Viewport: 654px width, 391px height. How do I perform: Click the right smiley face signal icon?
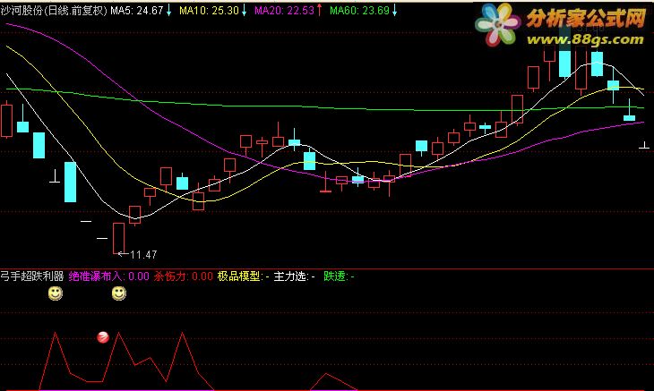119,293
